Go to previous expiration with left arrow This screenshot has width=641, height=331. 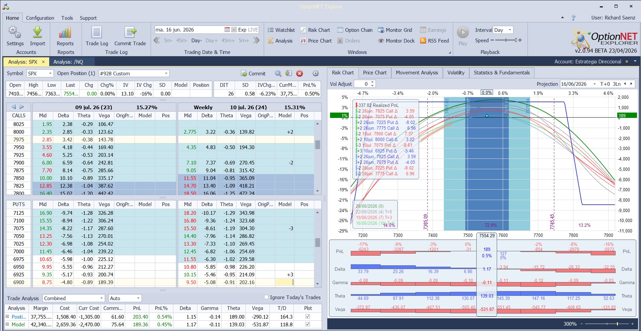coord(14,107)
